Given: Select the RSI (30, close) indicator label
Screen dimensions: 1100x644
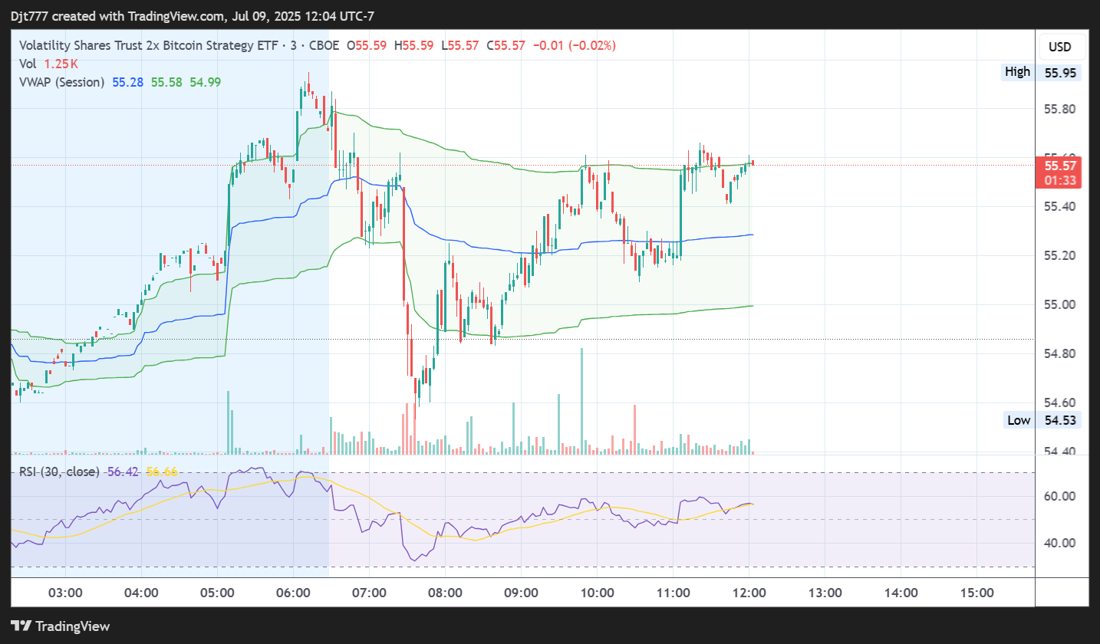Looking at the screenshot, I should [x=59, y=472].
